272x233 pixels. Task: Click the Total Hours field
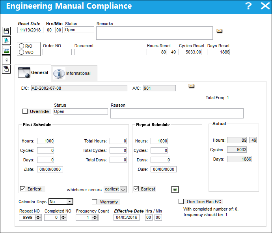(118, 141)
